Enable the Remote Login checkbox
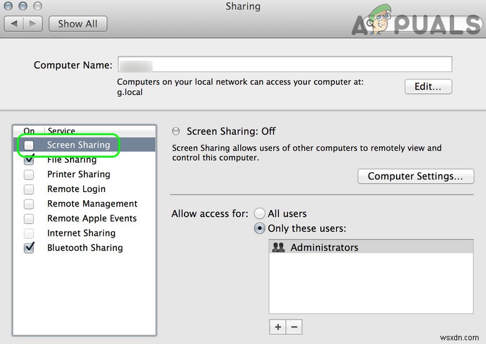The image size is (486, 344). click(x=29, y=190)
